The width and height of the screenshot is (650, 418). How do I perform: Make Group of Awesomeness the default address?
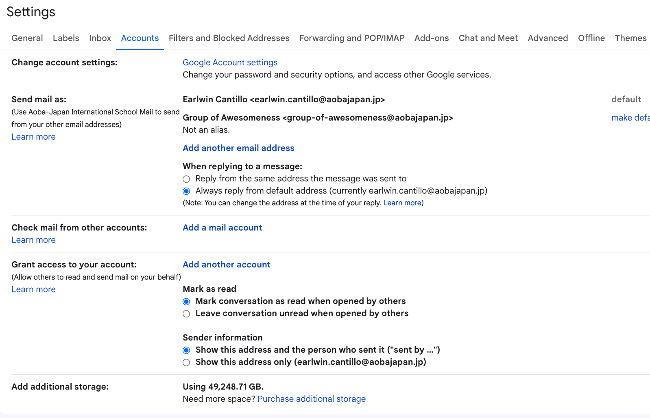click(630, 118)
